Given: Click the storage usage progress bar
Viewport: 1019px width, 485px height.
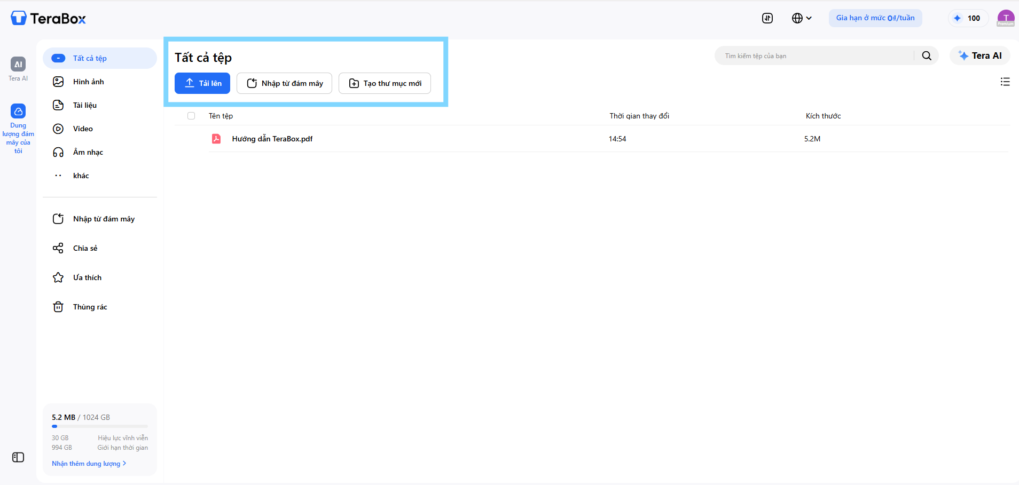Looking at the screenshot, I should pos(100,426).
